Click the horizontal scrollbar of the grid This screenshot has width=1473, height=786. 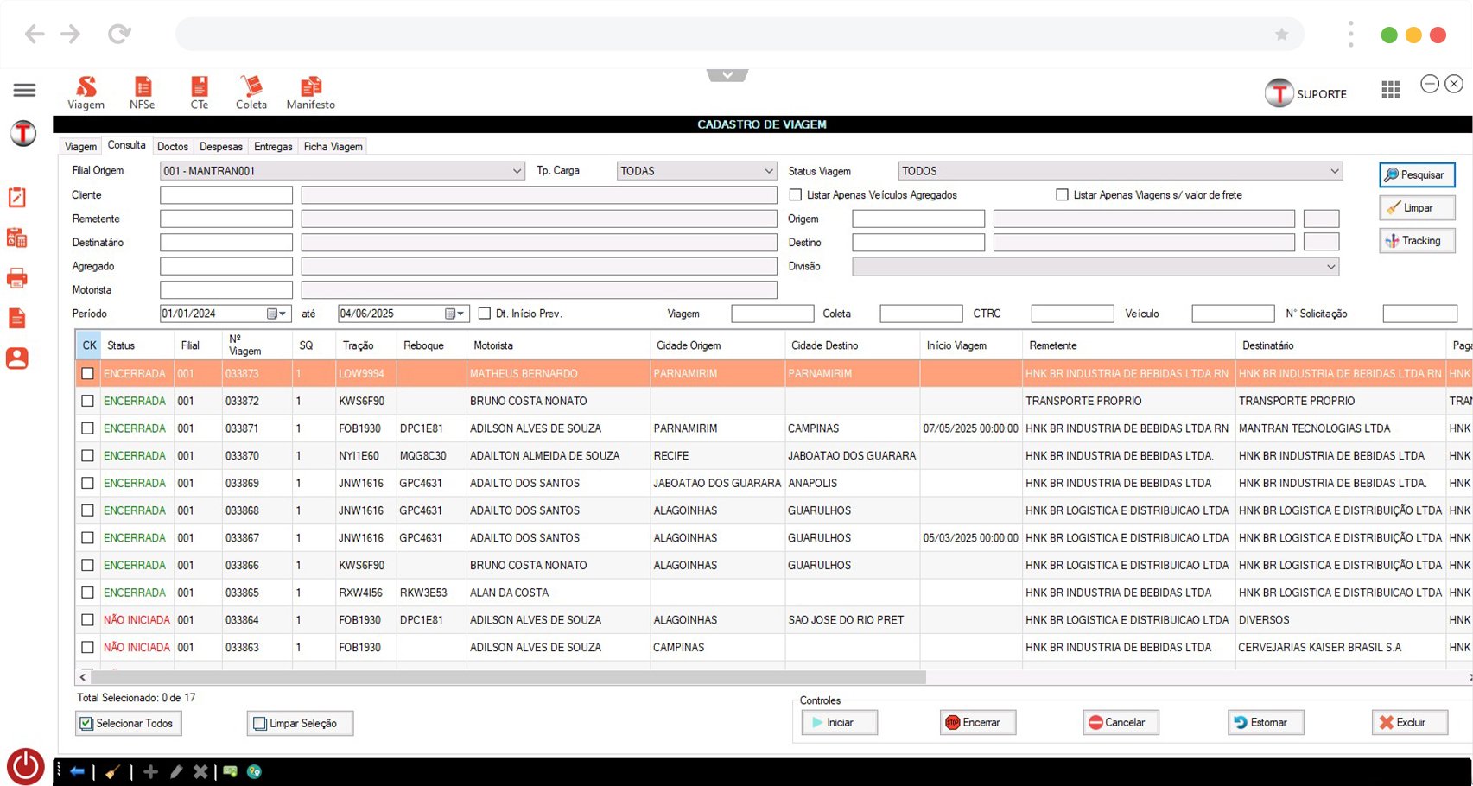[x=508, y=678]
